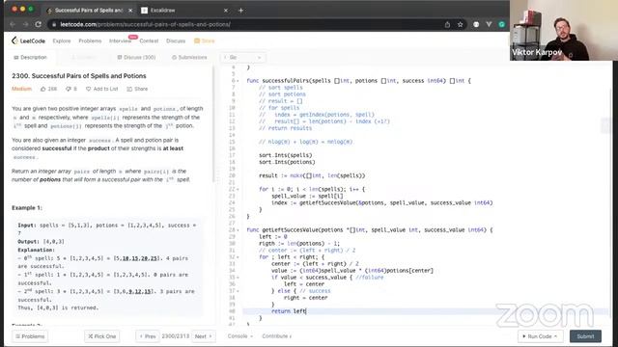Open Problems in LeetCode navbar
The height and width of the screenshot is (347, 618).
pyautogui.click(x=90, y=40)
